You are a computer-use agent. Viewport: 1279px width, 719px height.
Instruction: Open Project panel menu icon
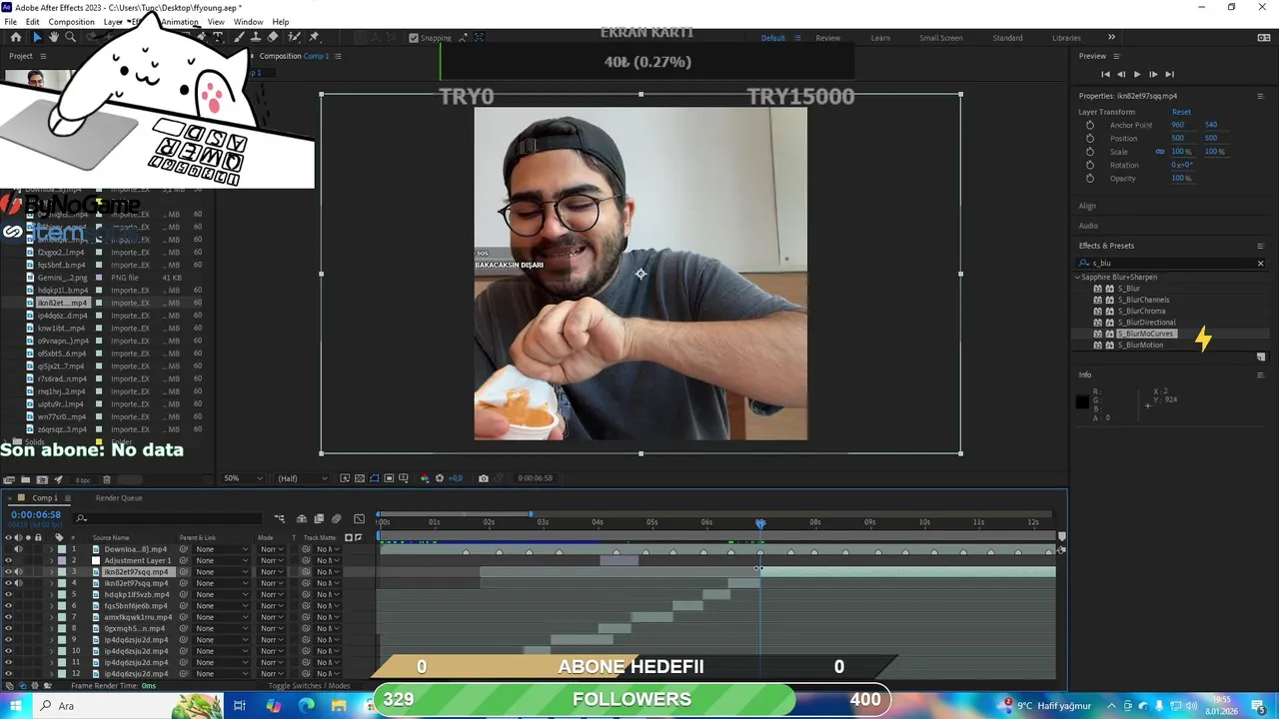click(43, 56)
